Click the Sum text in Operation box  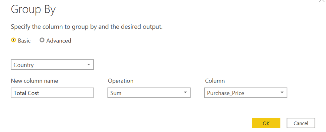click(116, 93)
